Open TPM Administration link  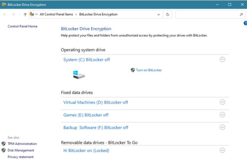click(22, 144)
